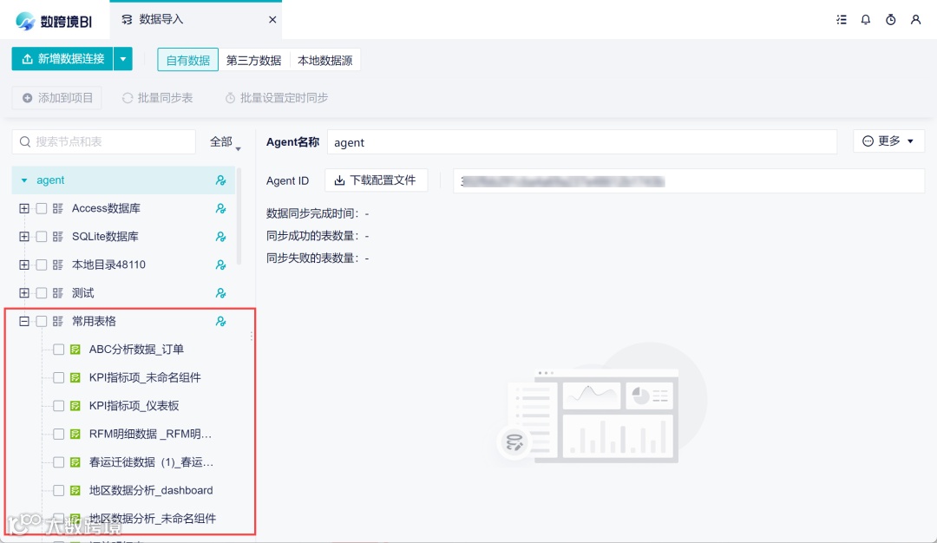Select the ABC分析数据_订单 table checkbox
This screenshot has height=543, width=937.
(x=57, y=349)
